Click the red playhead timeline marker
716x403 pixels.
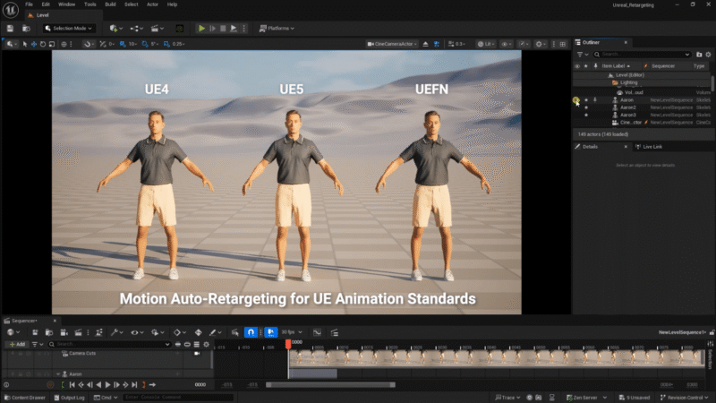288,344
